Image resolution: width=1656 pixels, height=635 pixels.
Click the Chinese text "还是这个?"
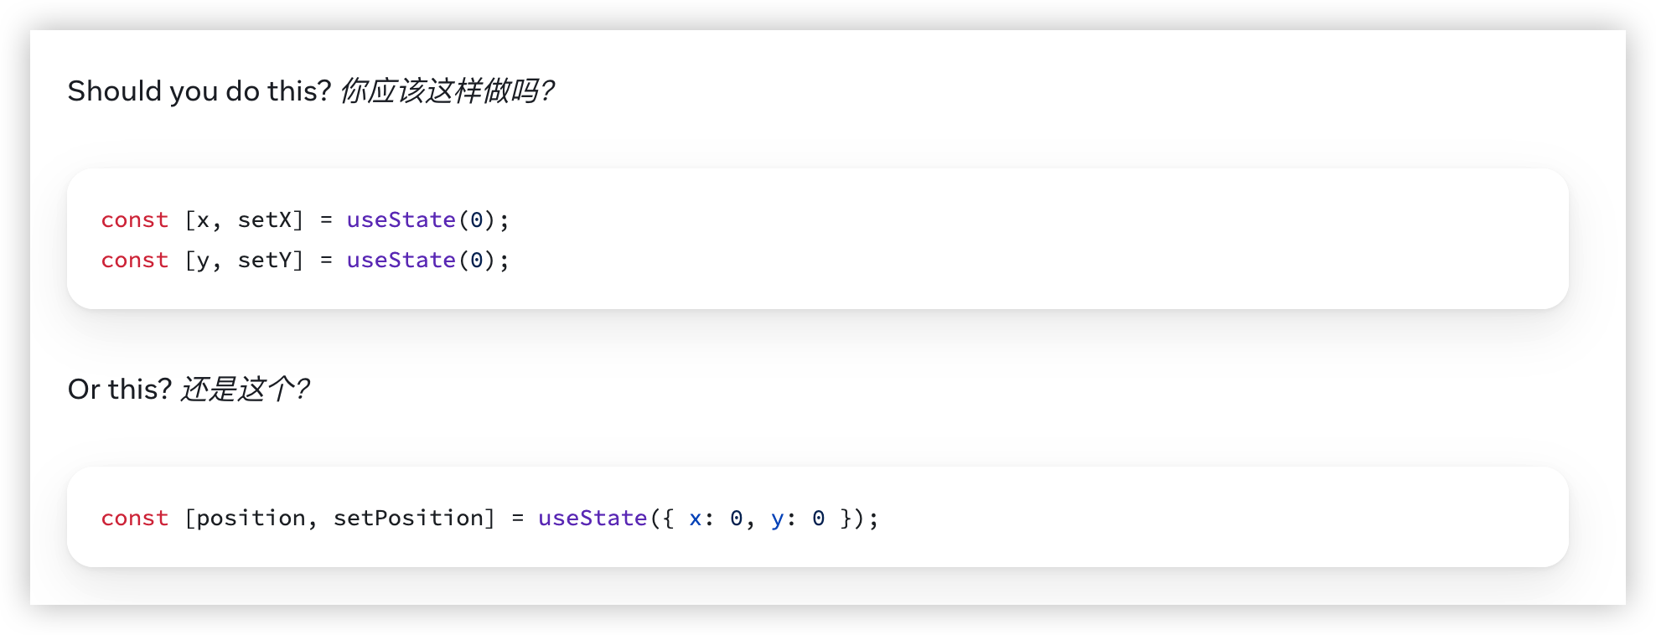[x=245, y=389]
